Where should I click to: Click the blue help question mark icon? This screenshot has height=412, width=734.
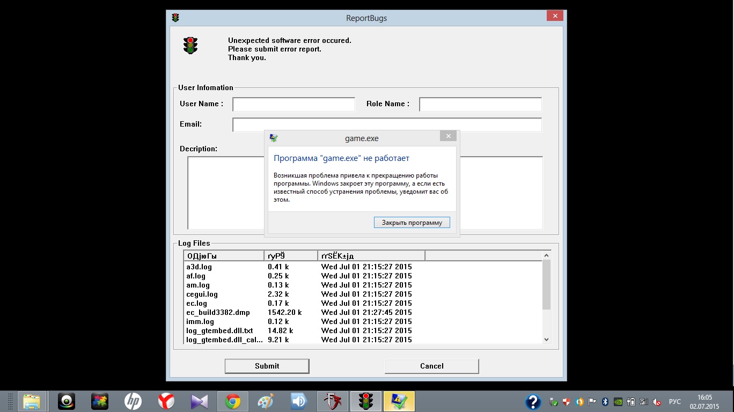[533, 401]
